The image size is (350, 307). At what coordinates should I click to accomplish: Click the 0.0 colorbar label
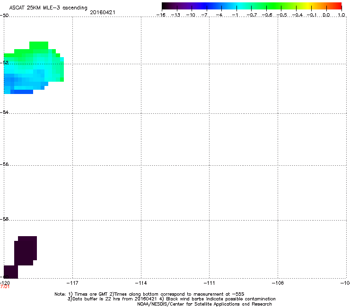click(326, 15)
